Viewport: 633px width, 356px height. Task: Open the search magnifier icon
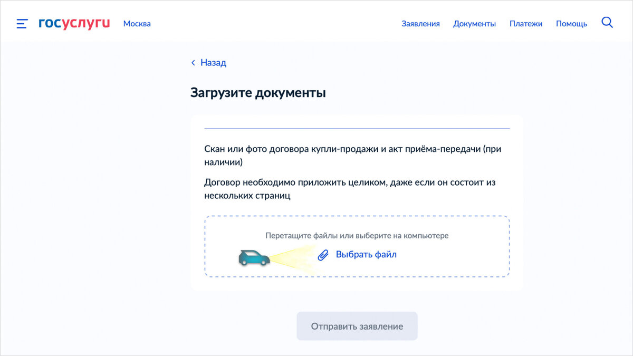[x=607, y=23]
